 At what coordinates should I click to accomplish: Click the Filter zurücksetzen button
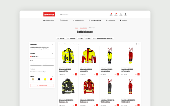[42, 86]
